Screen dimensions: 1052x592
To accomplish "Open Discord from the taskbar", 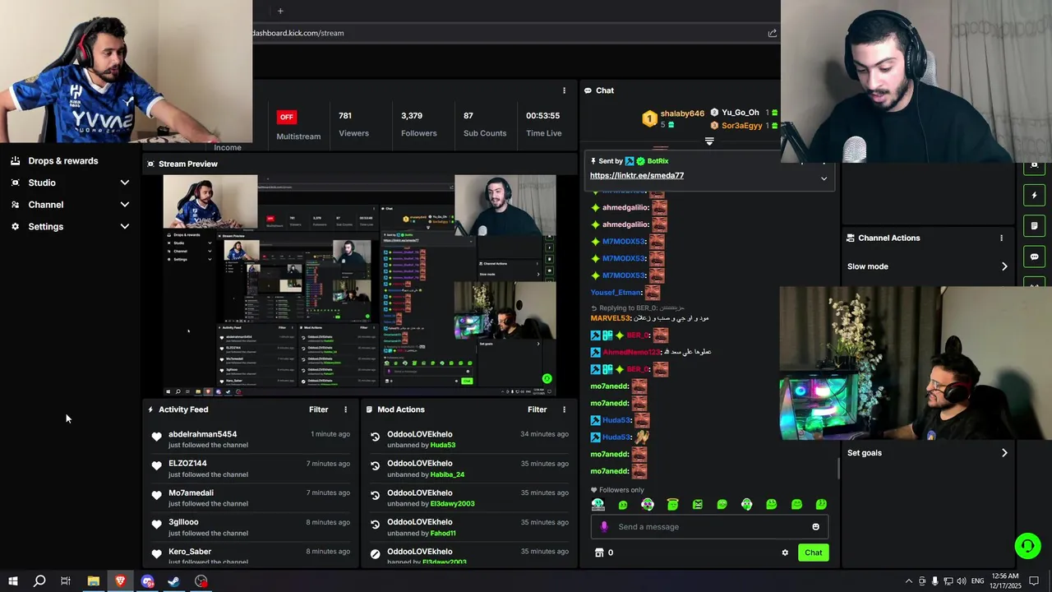I will [147, 581].
